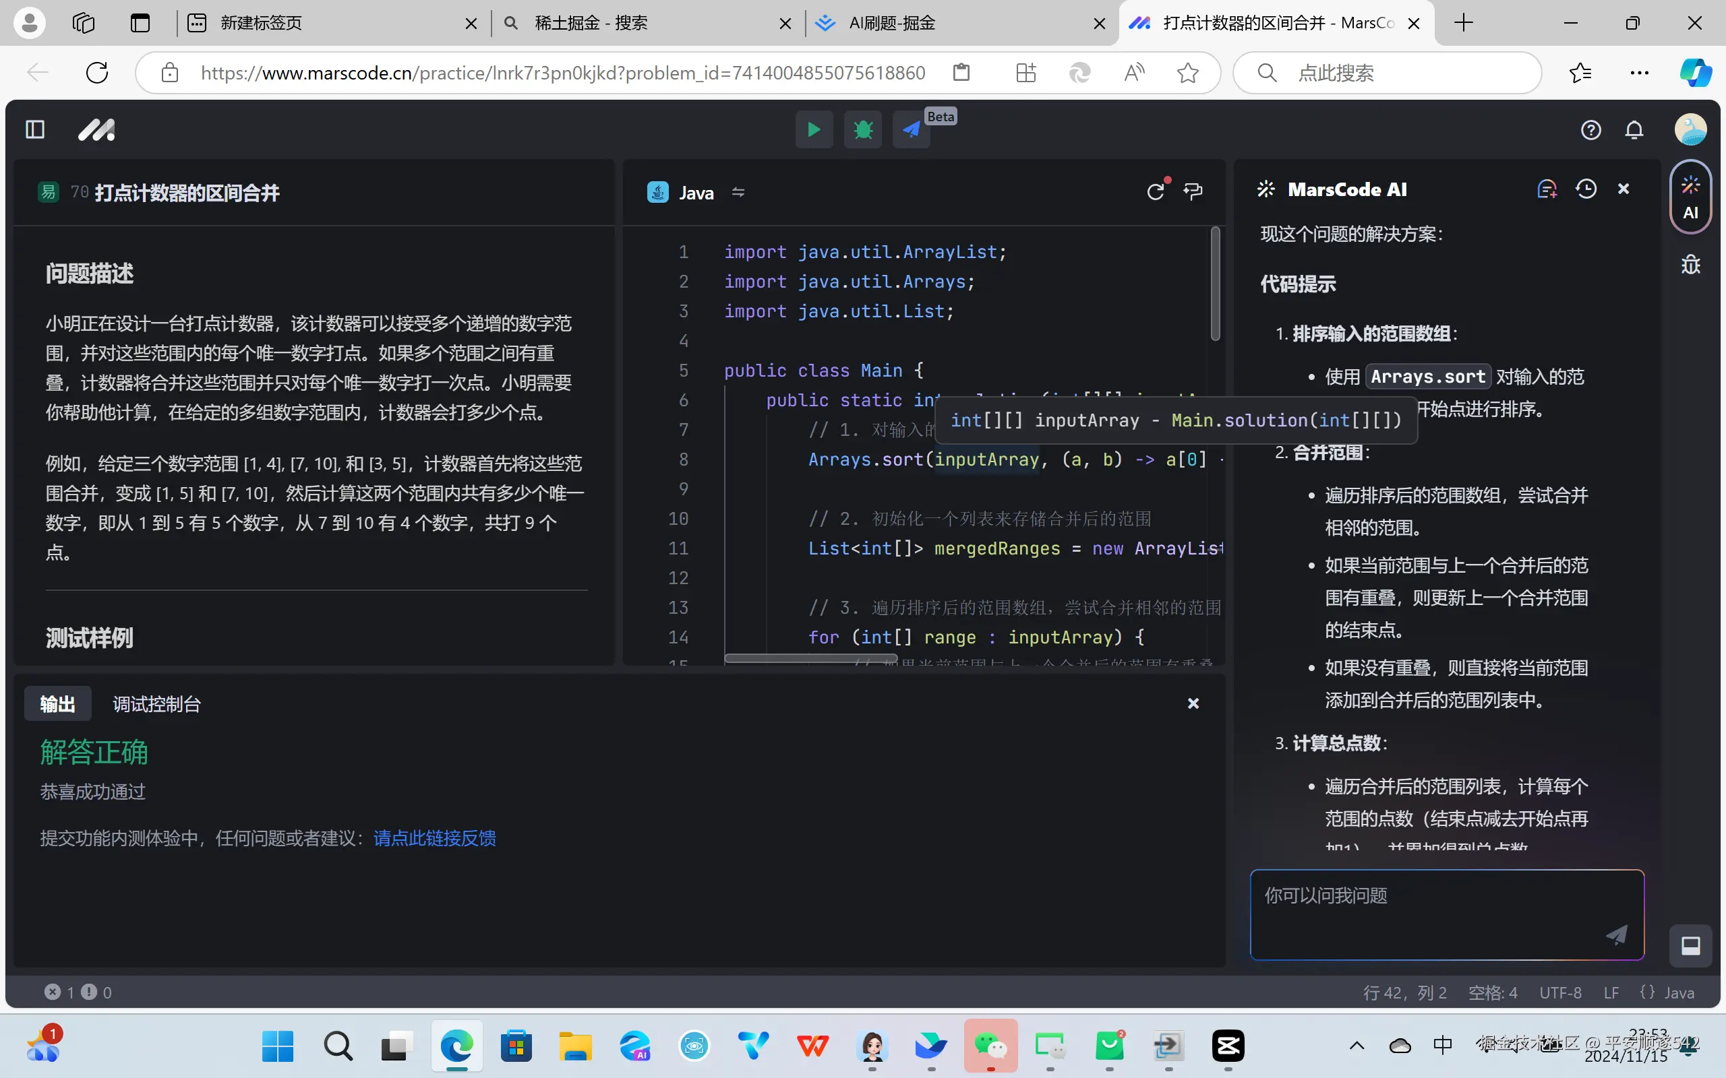Toggle the left sidebar panel icon
Viewport: 1726px width, 1078px height.
point(35,130)
